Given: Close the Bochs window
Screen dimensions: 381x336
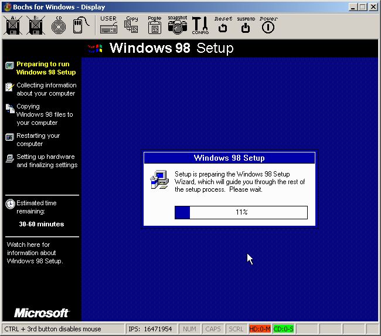Looking at the screenshot, I should 373,7.
